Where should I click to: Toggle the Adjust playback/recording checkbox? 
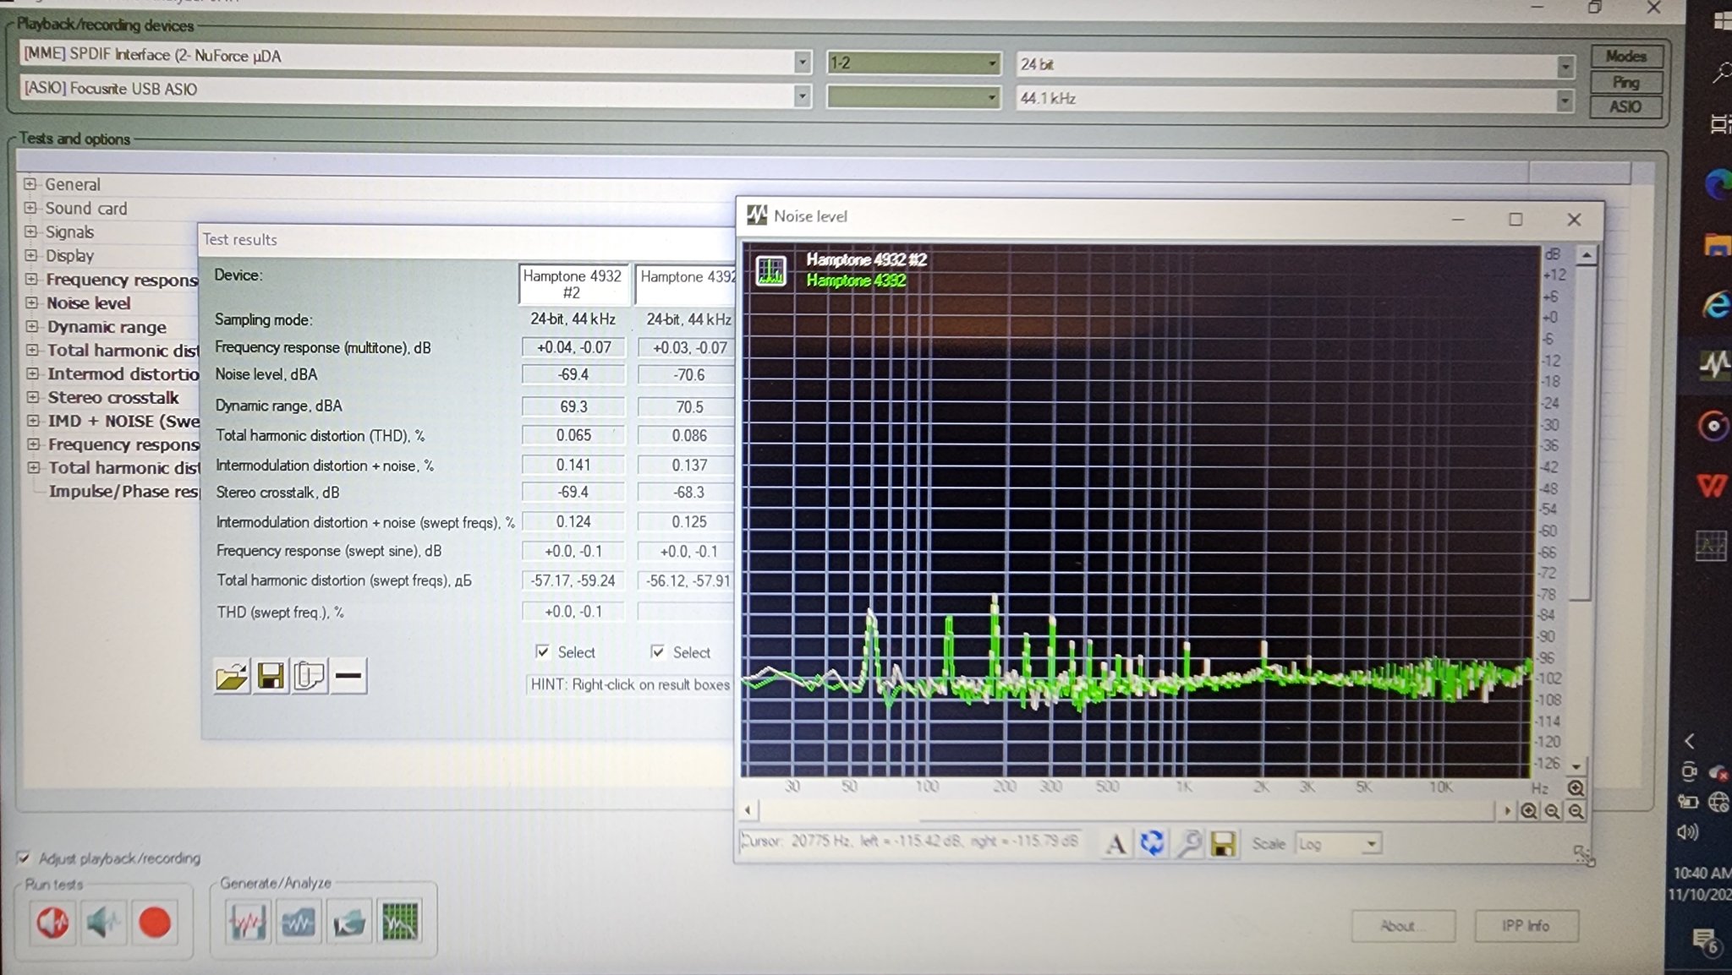coord(24,858)
